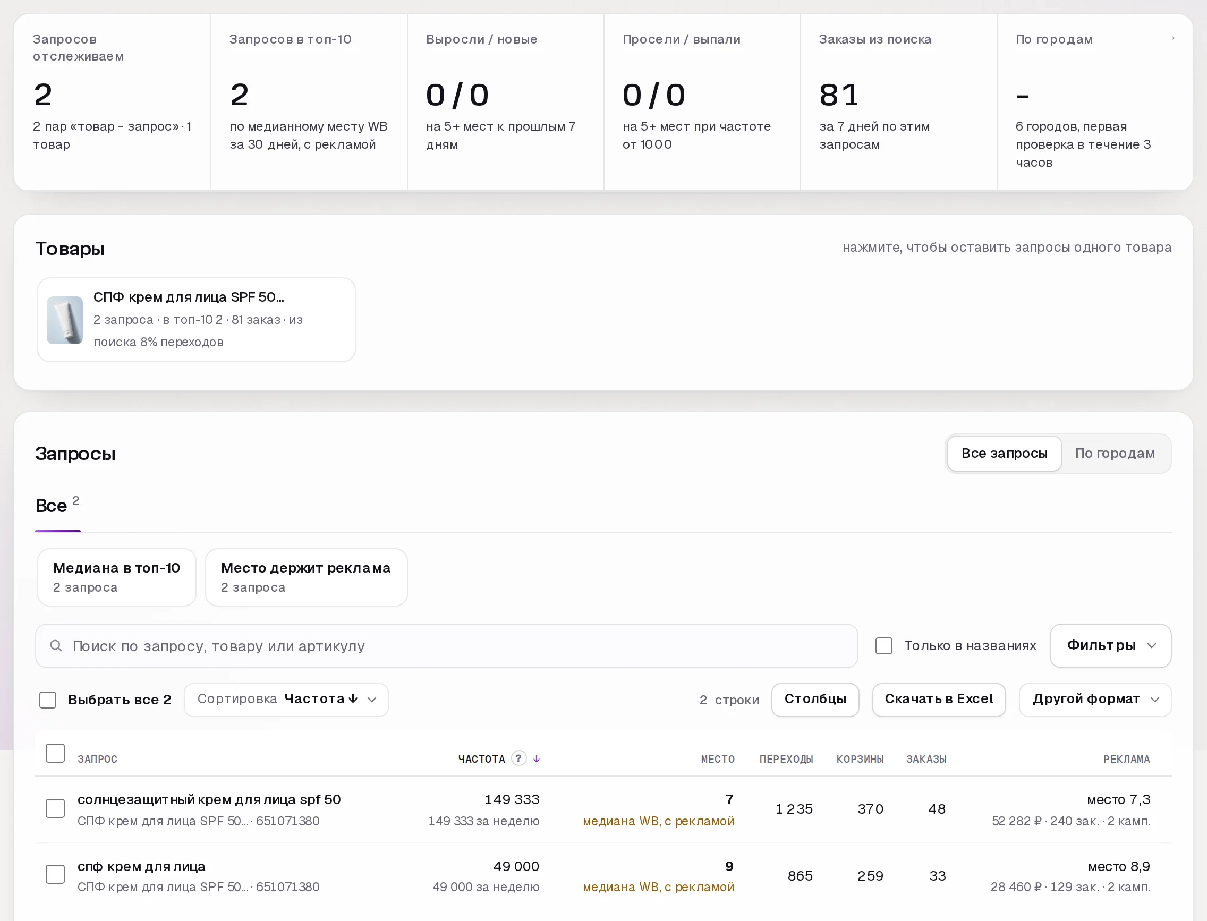Viewport: 1207px width, 921px height.
Task: Click the arrow icon on По городам card
Action: coord(1169,38)
